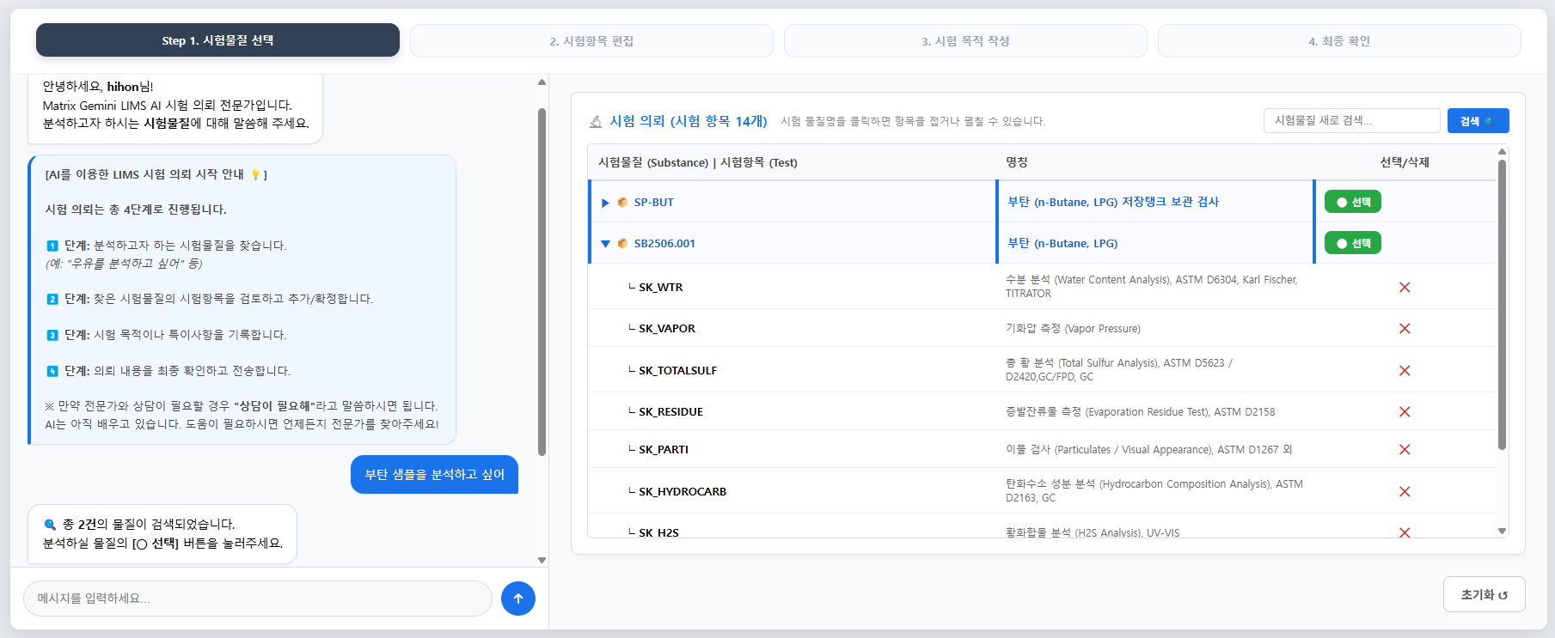Viewport: 1555px width, 638px height.
Task: Expand the SP-BUT substance row
Action: click(605, 203)
